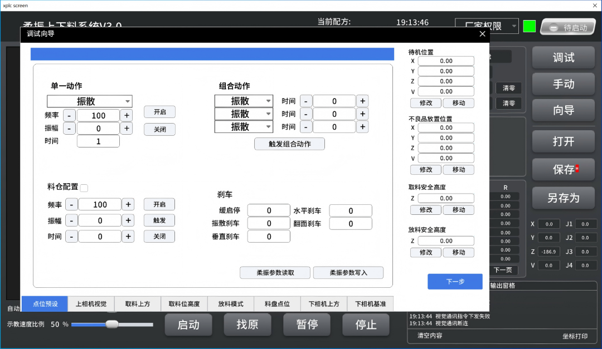Switch to the 取料上方 tab

pos(138,304)
